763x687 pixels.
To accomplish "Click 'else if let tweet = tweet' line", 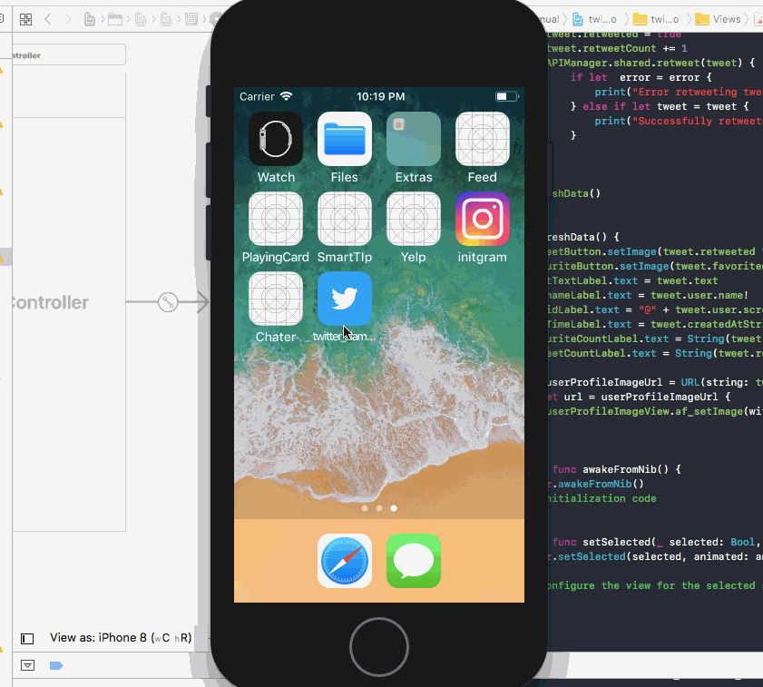I will (660, 106).
